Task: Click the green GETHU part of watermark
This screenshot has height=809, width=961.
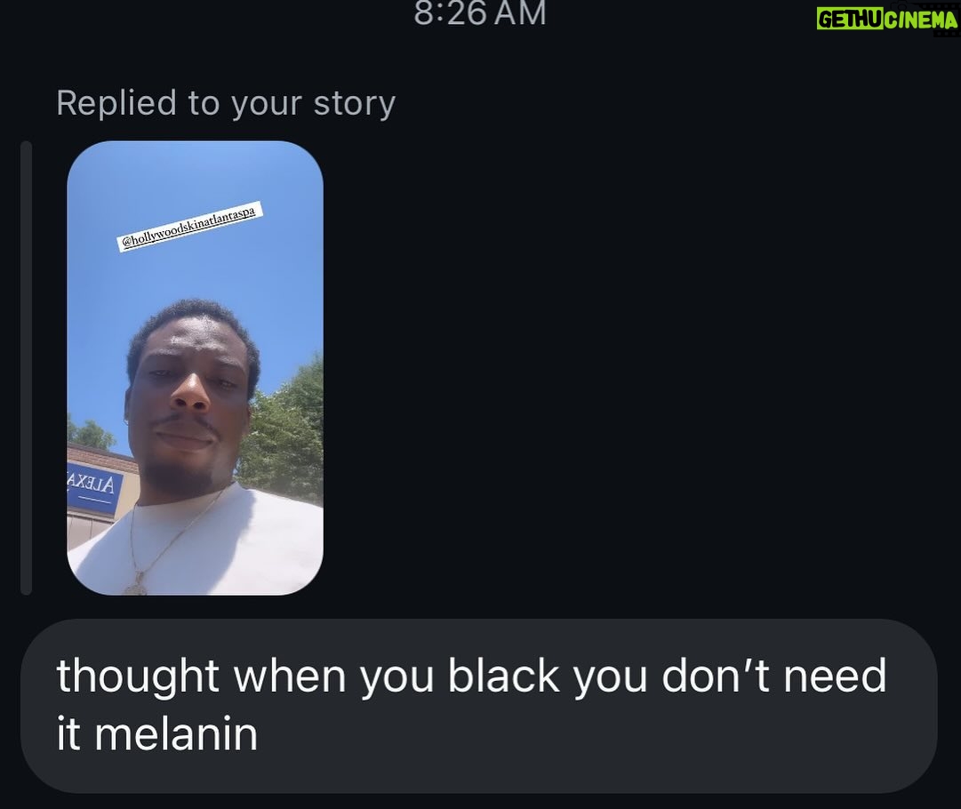Action: (x=850, y=19)
